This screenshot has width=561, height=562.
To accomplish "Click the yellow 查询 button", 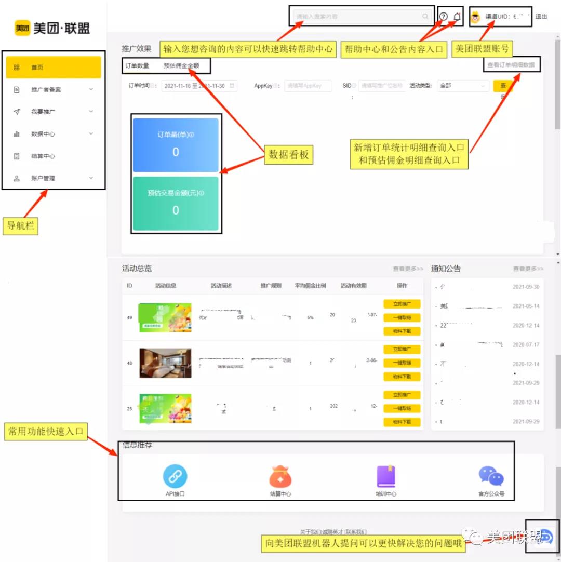I will click(x=503, y=86).
